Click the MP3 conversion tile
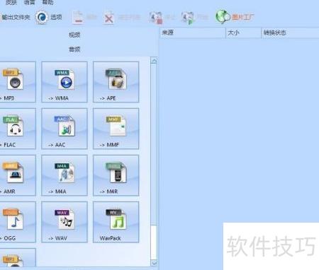Viewport: 319px width, 270px height. click(x=18, y=82)
